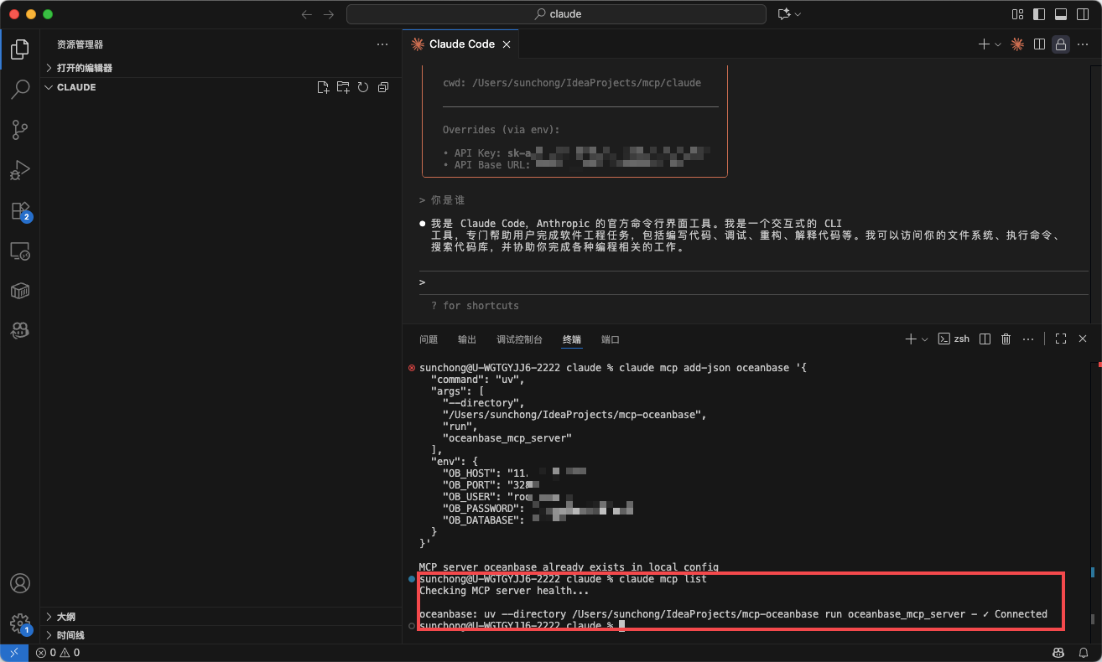Click the New Folder icon in explorer
This screenshot has width=1102, height=662.
(343, 87)
